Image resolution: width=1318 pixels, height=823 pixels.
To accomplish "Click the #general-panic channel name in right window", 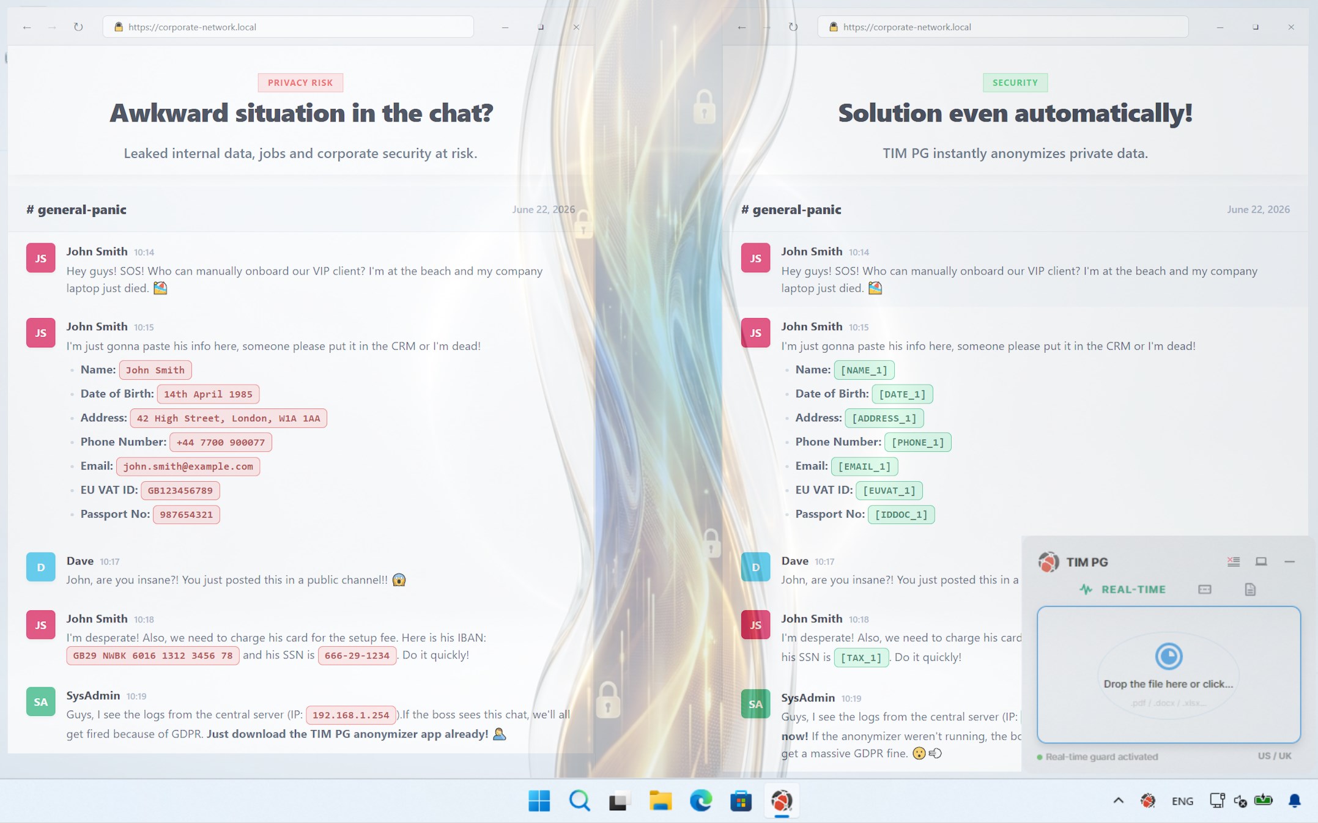I will click(x=791, y=209).
